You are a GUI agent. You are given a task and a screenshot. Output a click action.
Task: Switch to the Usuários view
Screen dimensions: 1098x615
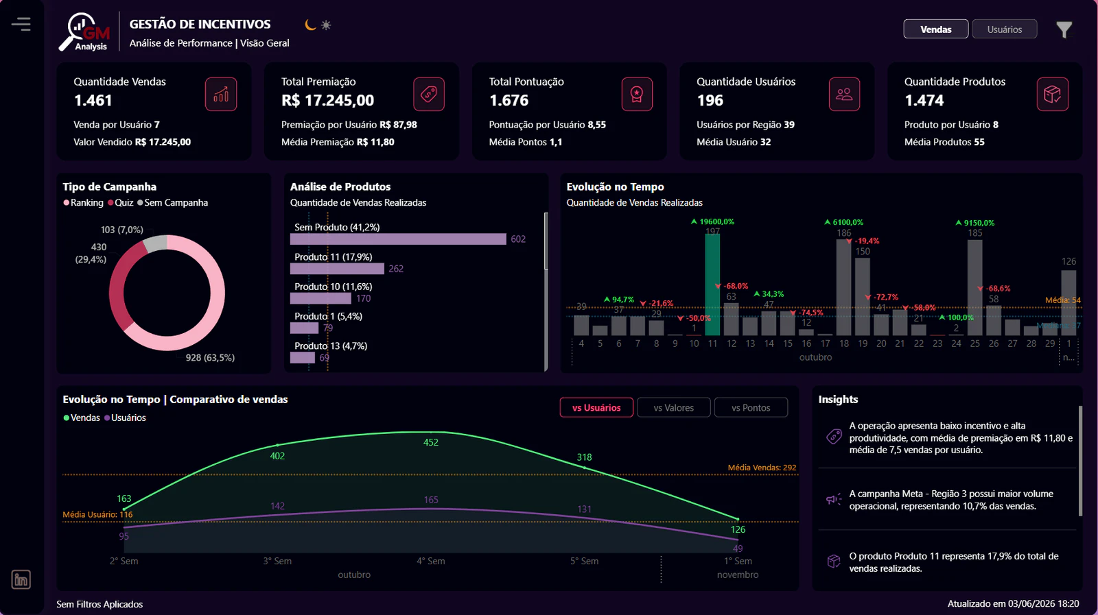(1005, 29)
